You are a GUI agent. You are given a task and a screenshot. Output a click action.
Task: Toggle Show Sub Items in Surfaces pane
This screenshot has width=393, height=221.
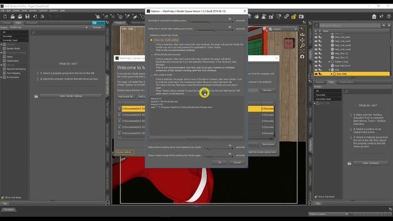coord(316,197)
